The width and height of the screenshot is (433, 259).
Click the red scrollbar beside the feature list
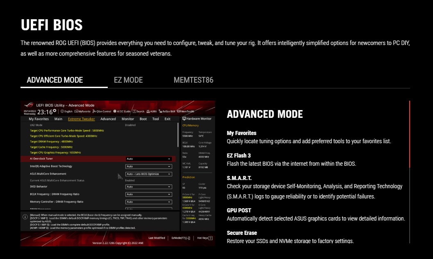coord(409,134)
